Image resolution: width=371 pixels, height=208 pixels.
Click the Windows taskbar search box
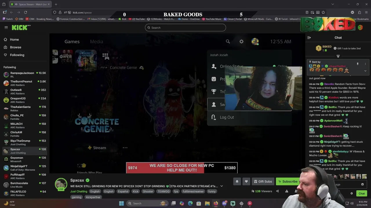(147, 203)
